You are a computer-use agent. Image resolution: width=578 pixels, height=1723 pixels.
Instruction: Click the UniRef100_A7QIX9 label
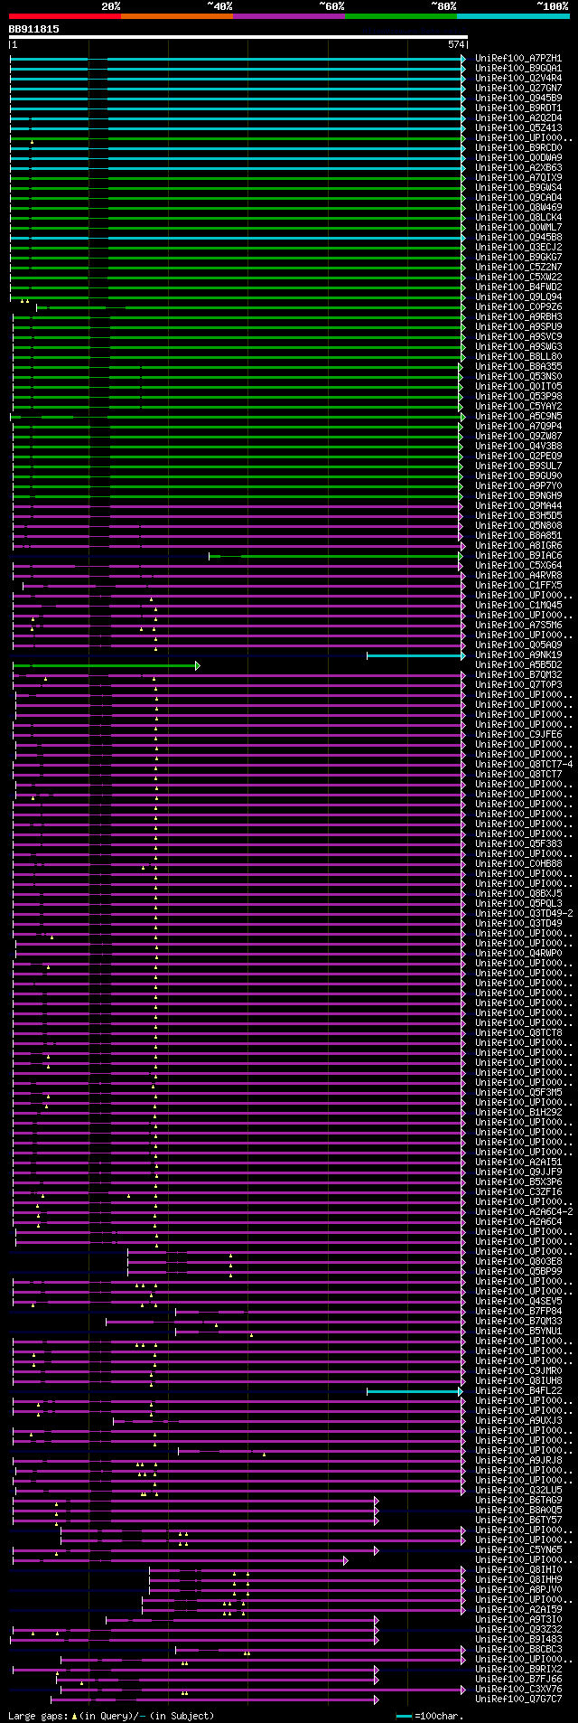coord(518,177)
